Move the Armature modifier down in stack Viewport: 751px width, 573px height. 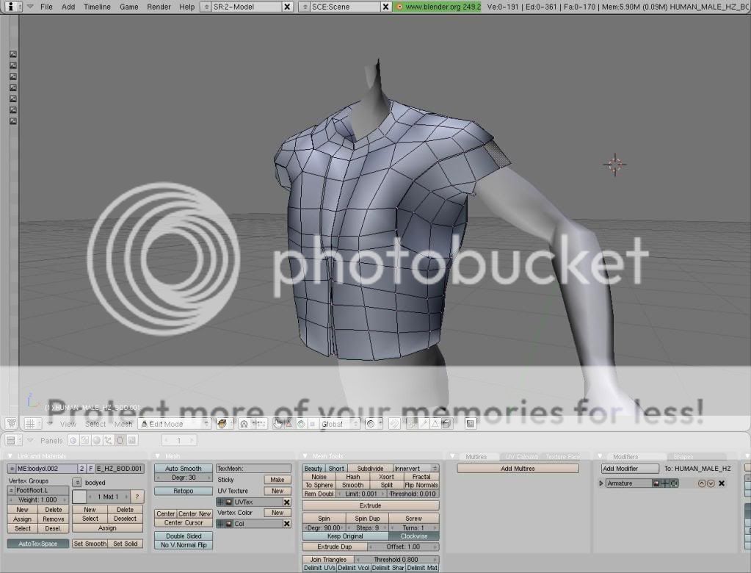(x=711, y=483)
